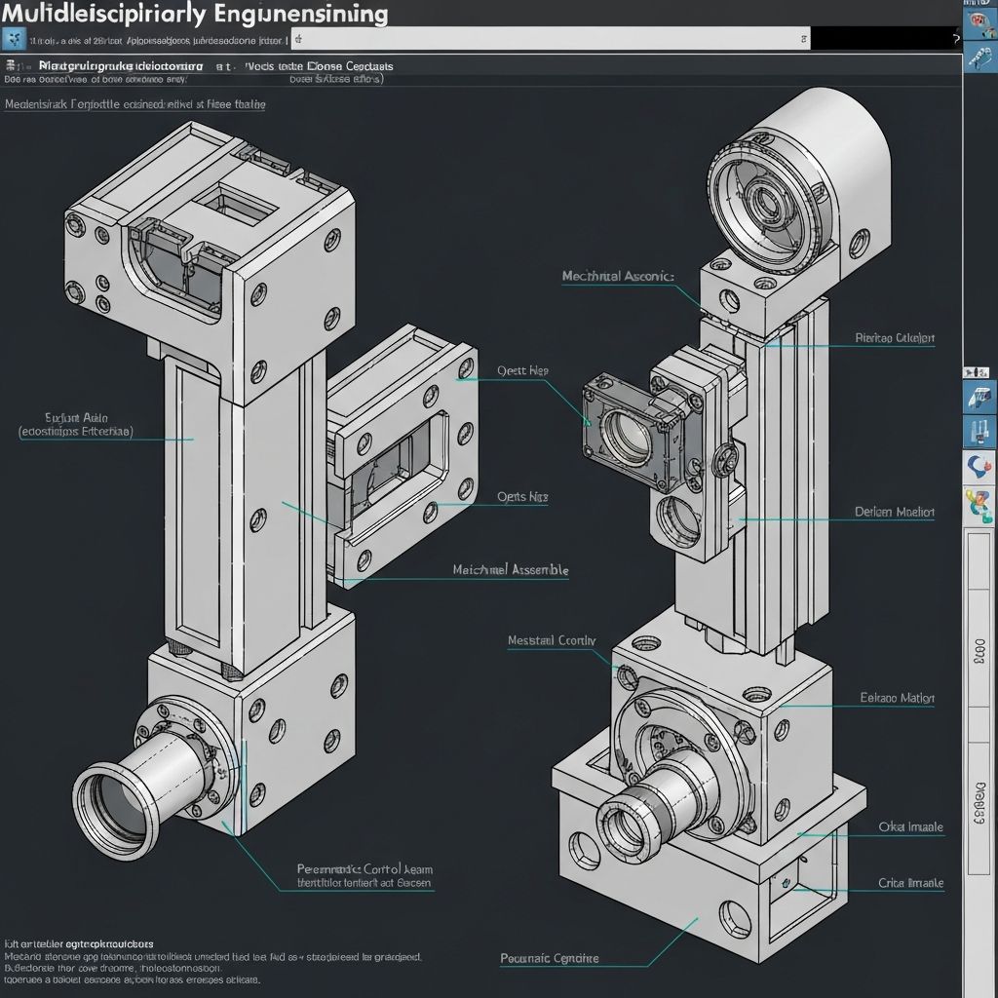This screenshot has width=998, height=998.
Task: Select the topmost icon in right sidebar
Action: coord(979,21)
